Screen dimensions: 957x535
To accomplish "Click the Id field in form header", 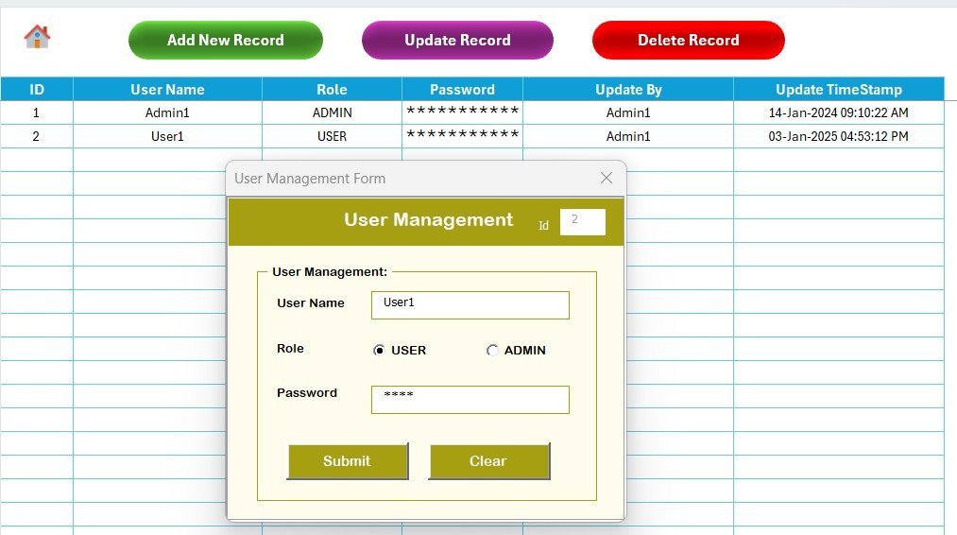I will (x=582, y=222).
